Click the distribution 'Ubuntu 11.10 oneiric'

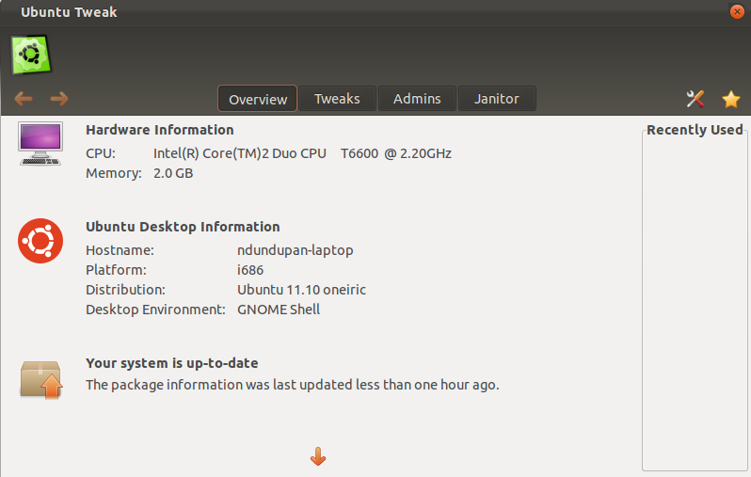[302, 290]
